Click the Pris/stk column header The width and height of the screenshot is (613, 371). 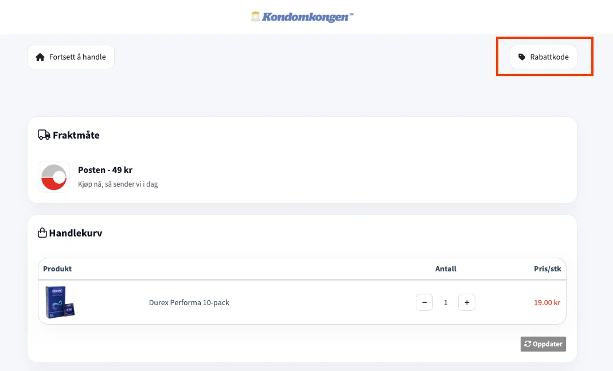(x=547, y=269)
